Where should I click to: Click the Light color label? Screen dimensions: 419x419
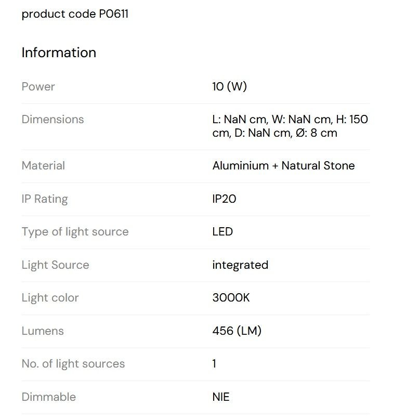[50, 298]
